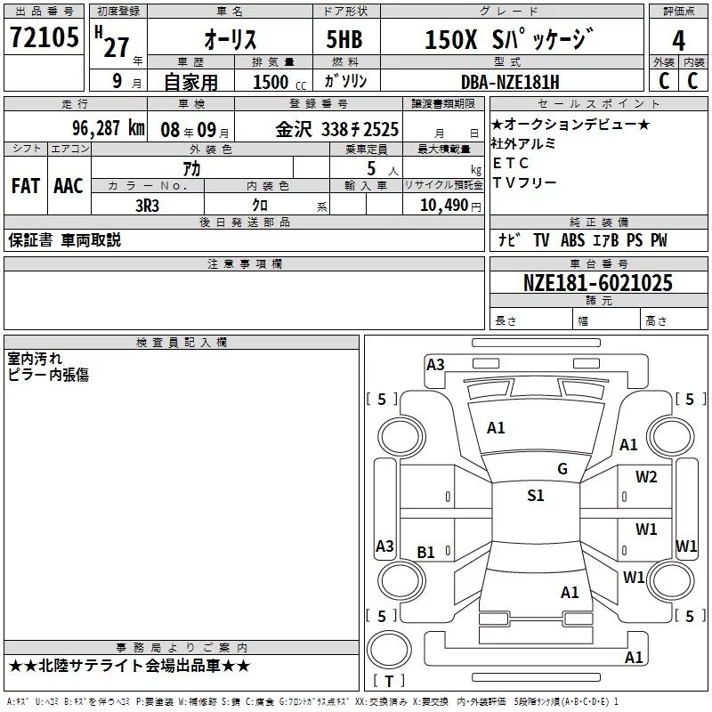Screen dimensions: 712x712
Task: Select the inspection date 08年09月
Action: point(195,130)
